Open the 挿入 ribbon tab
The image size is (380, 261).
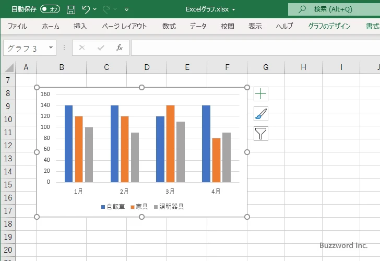pos(80,26)
